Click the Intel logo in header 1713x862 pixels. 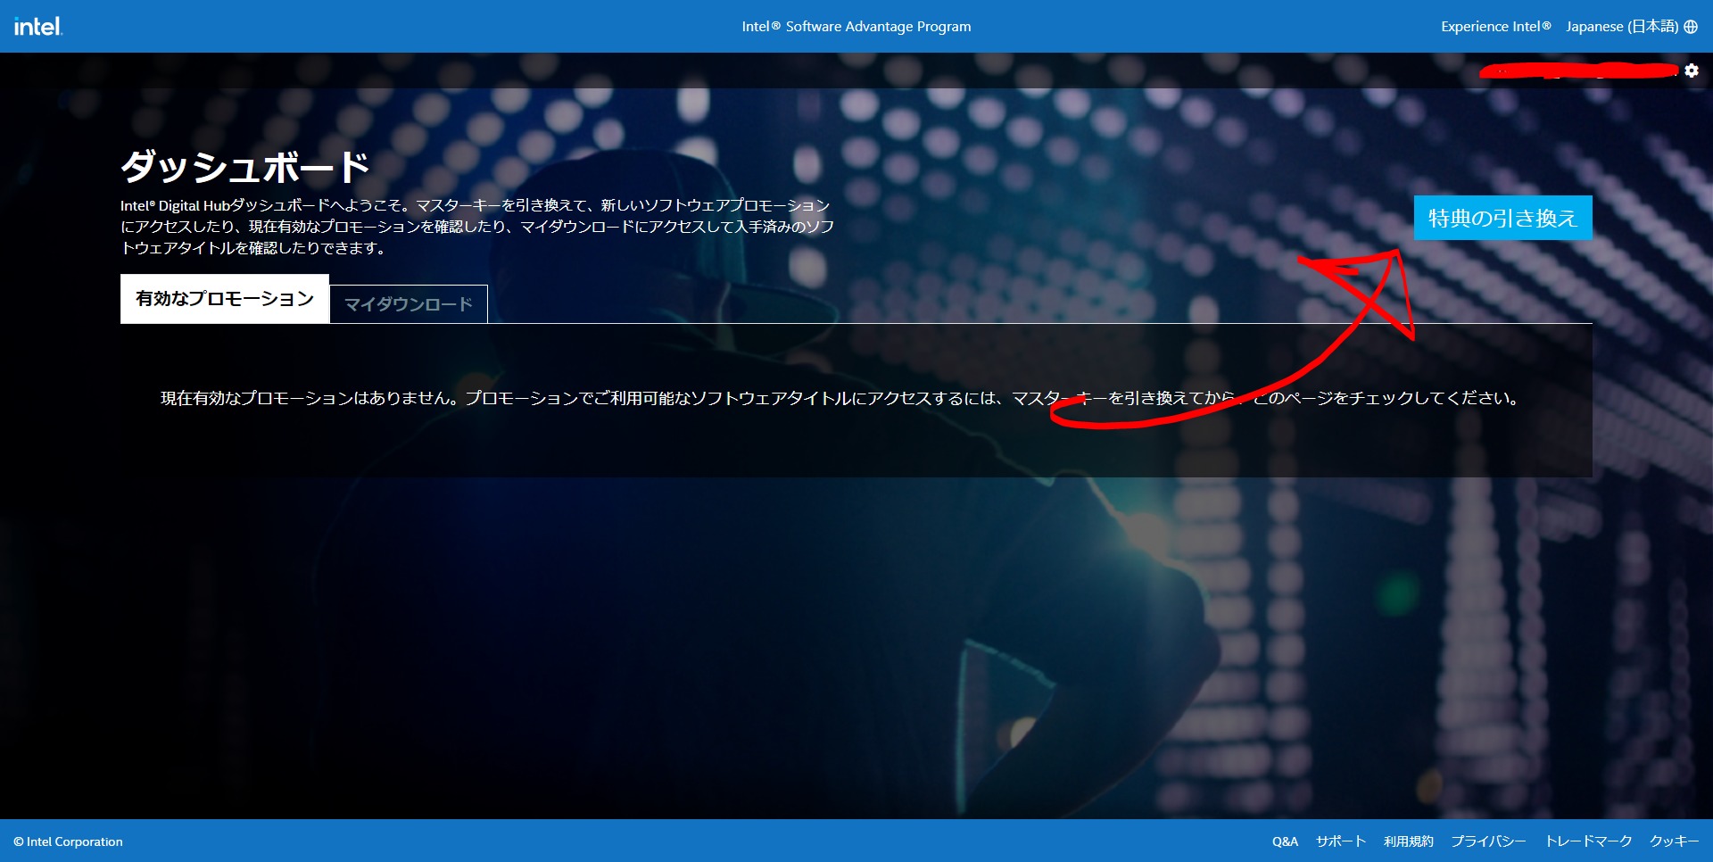coord(37,26)
